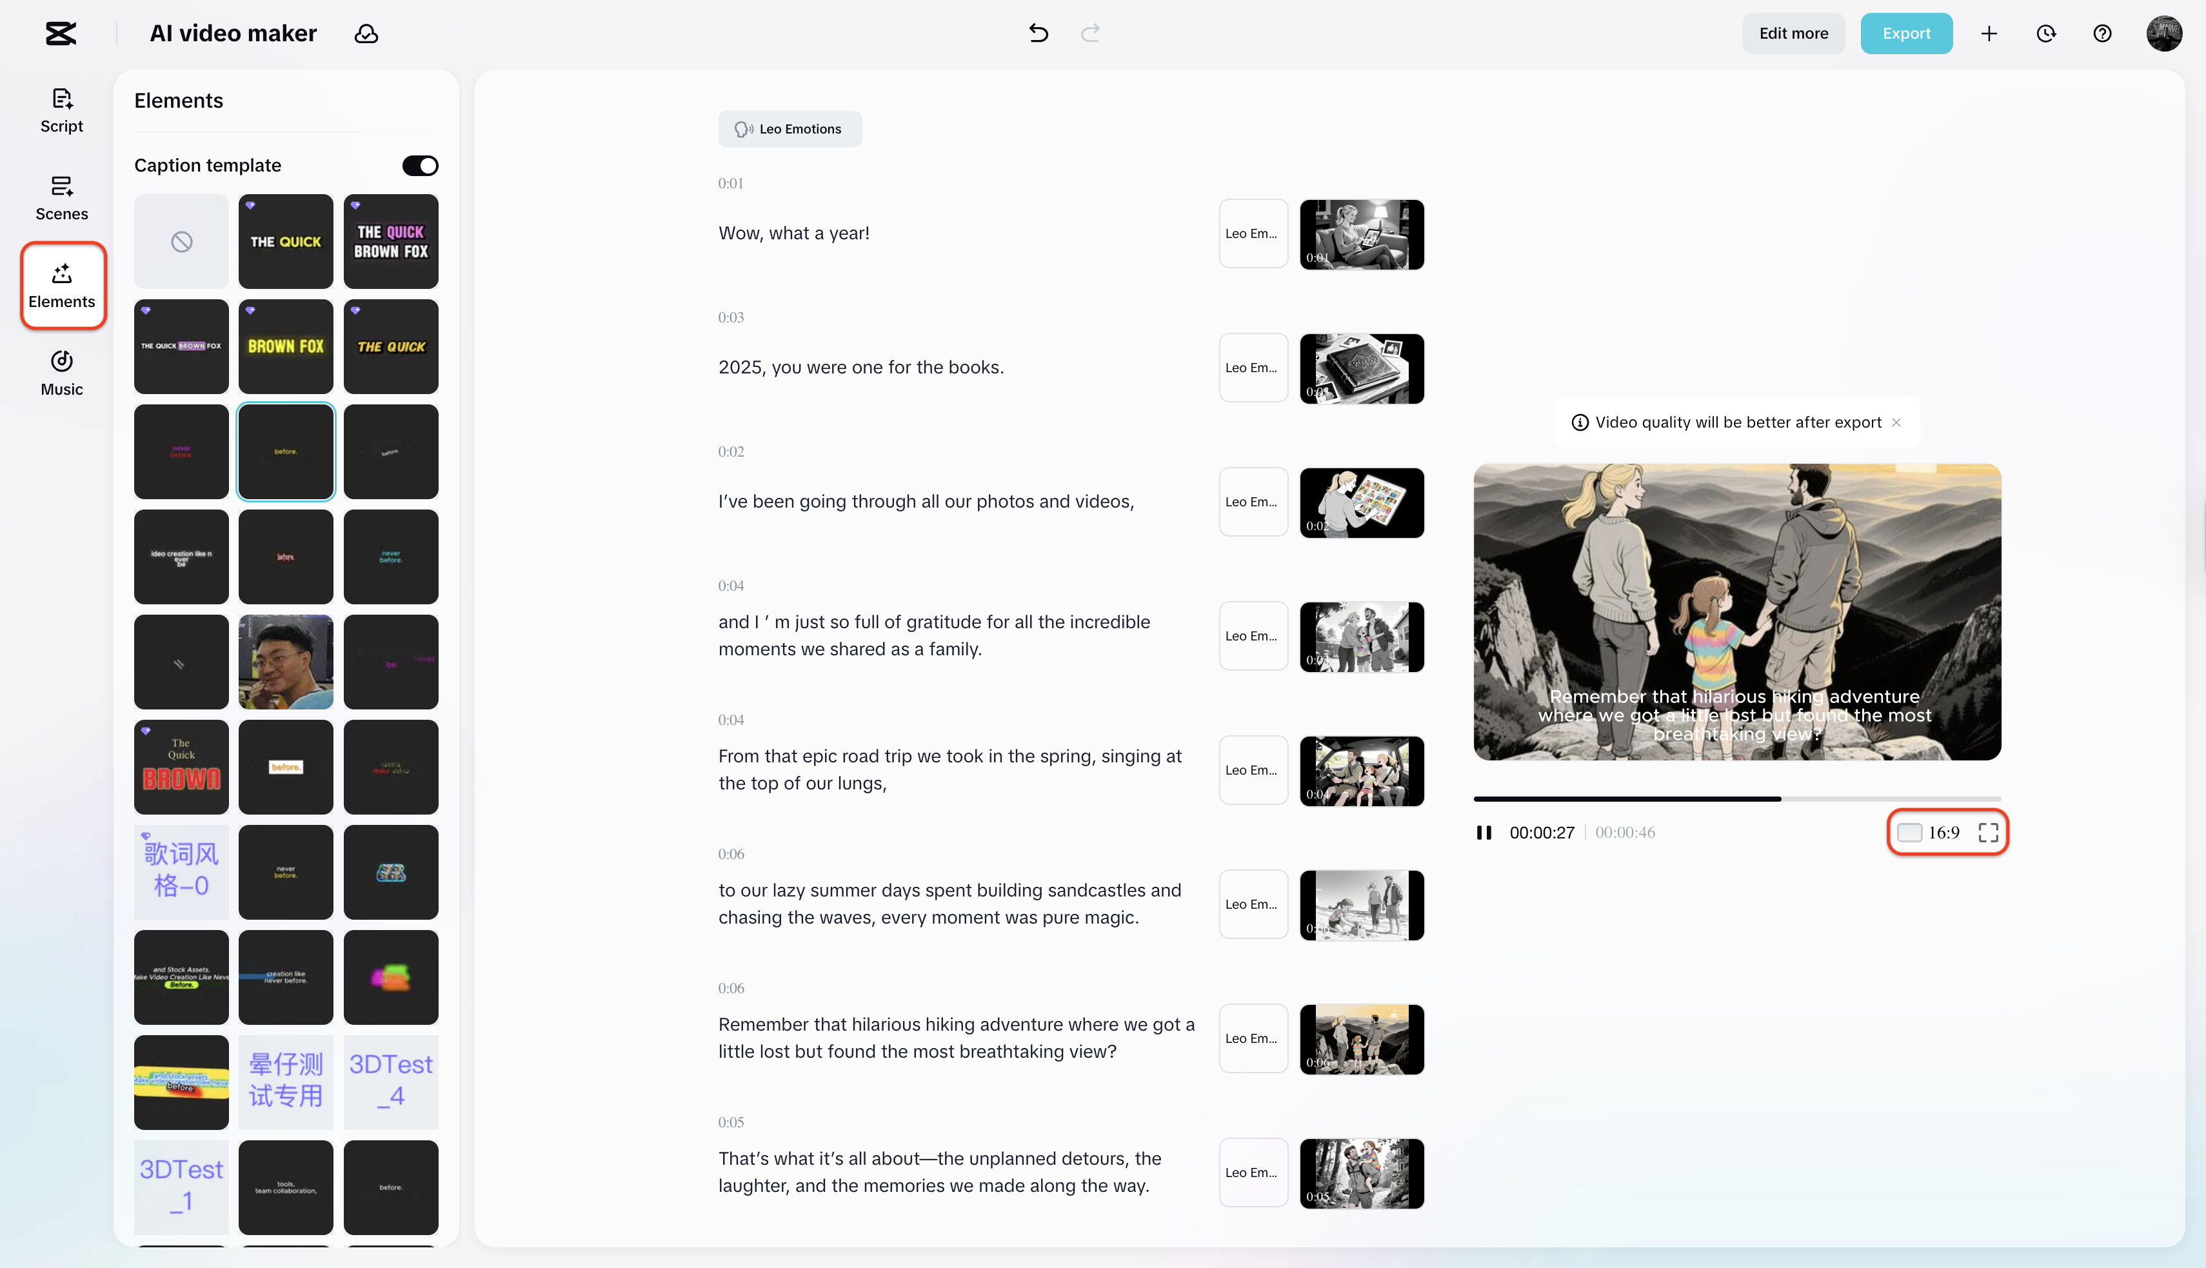Create a new project with the plus icon

[1989, 33]
